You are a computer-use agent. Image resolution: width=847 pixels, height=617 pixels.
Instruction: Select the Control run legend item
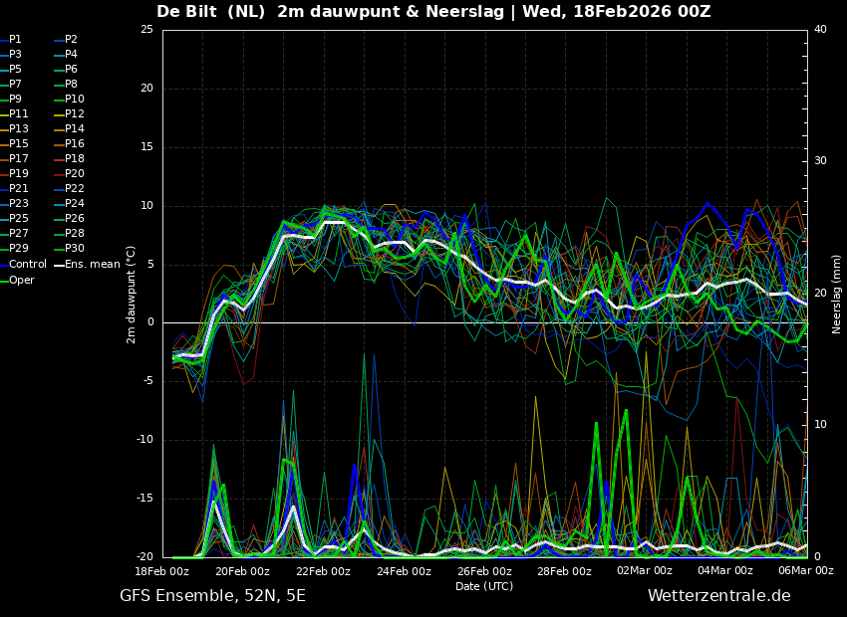(27, 265)
